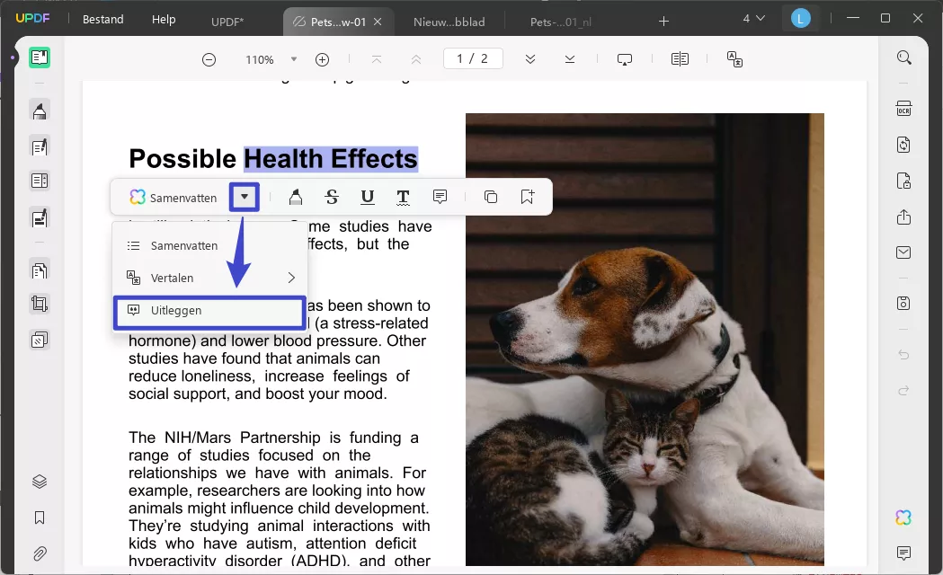Open the zoom level dropdown arrow
This screenshot has height=575, width=943.
[x=294, y=59]
